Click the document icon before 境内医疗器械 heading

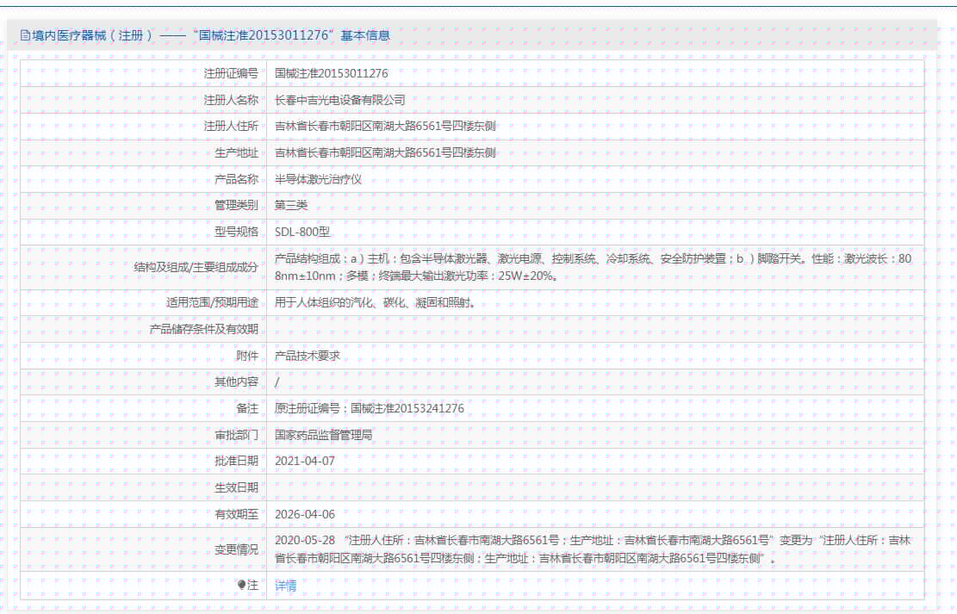coord(25,35)
